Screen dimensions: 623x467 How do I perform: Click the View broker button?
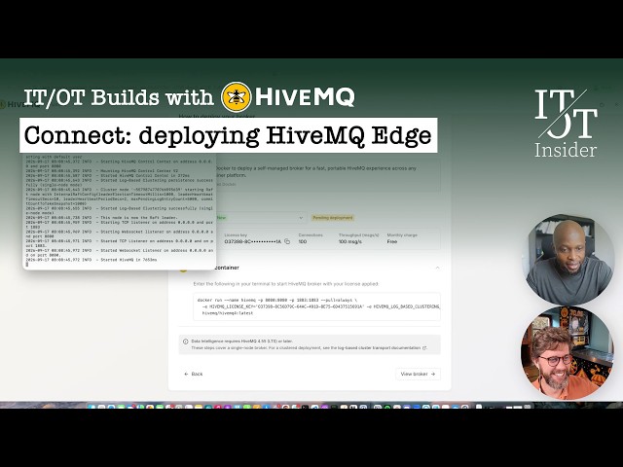418,374
